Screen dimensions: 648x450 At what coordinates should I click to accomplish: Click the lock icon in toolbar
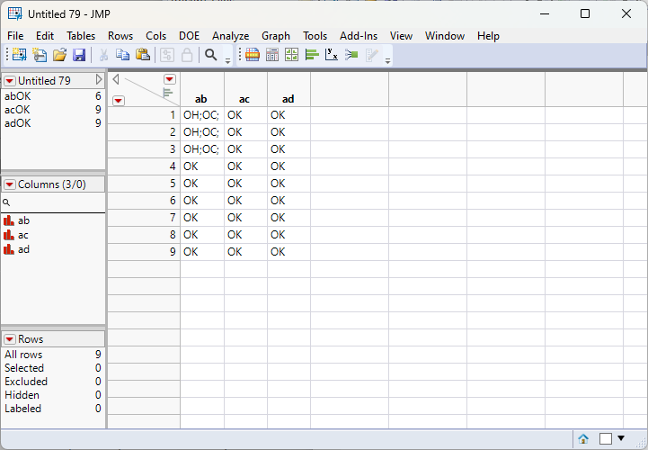click(187, 55)
